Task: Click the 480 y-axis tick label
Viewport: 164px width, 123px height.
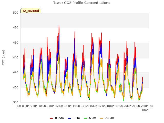Action: point(16,28)
